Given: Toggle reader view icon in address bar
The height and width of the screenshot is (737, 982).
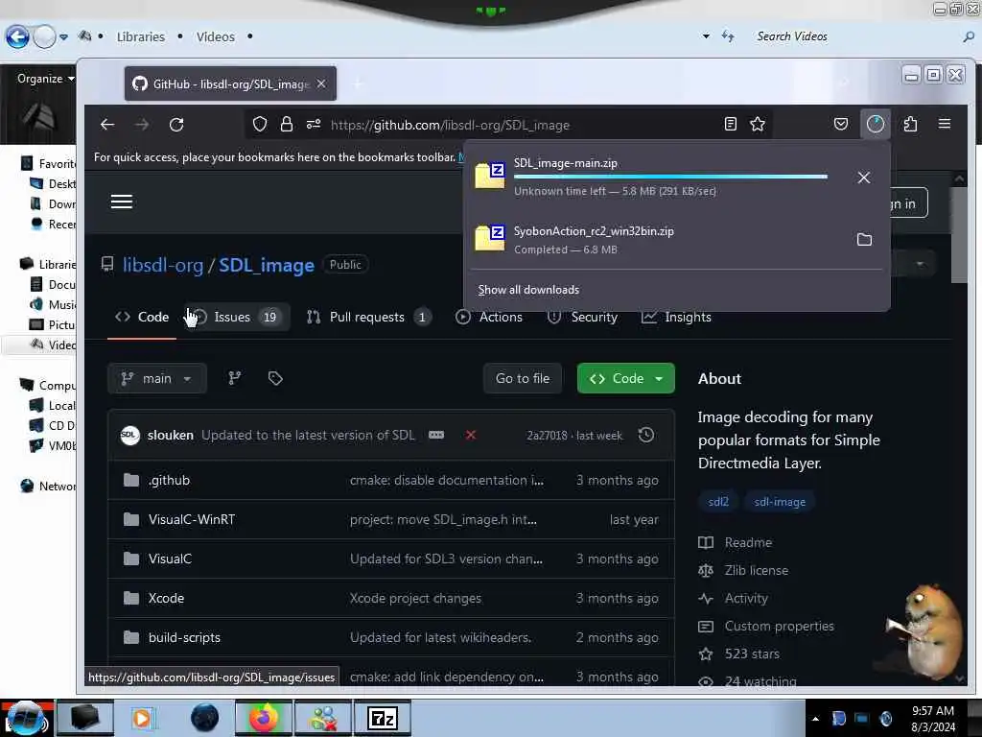Looking at the screenshot, I should coord(730,124).
